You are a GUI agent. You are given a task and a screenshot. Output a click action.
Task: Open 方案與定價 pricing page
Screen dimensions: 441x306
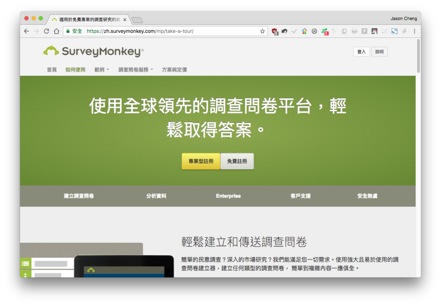tap(174, 70)
